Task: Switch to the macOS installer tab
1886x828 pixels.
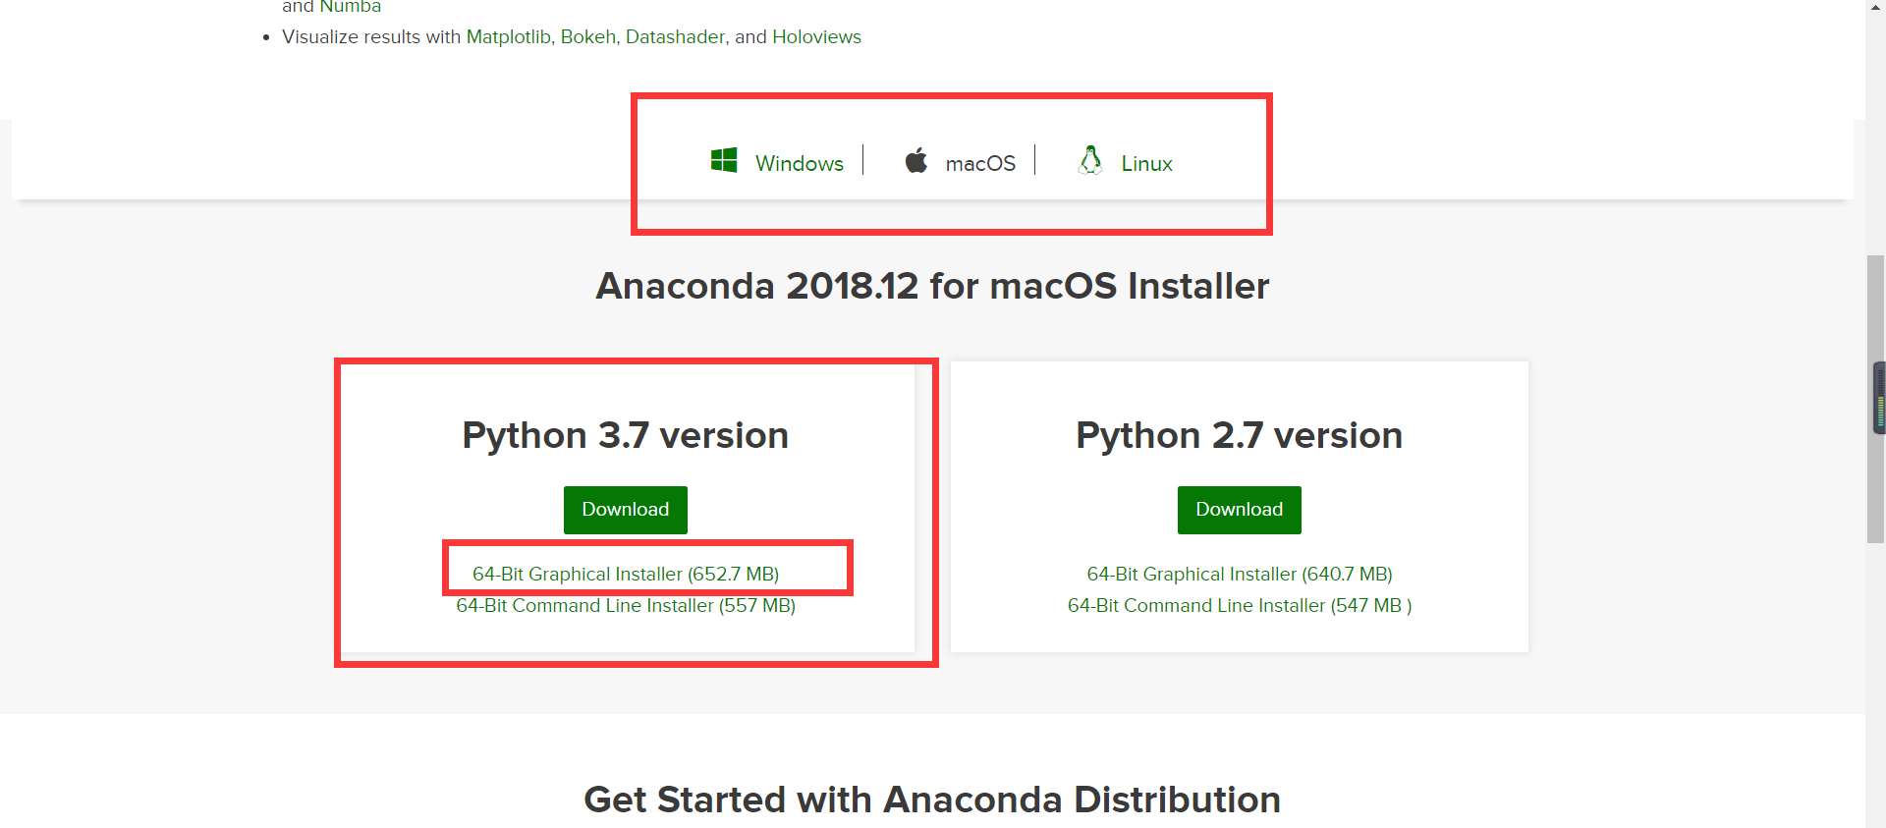Action: (x=979, y=163)
